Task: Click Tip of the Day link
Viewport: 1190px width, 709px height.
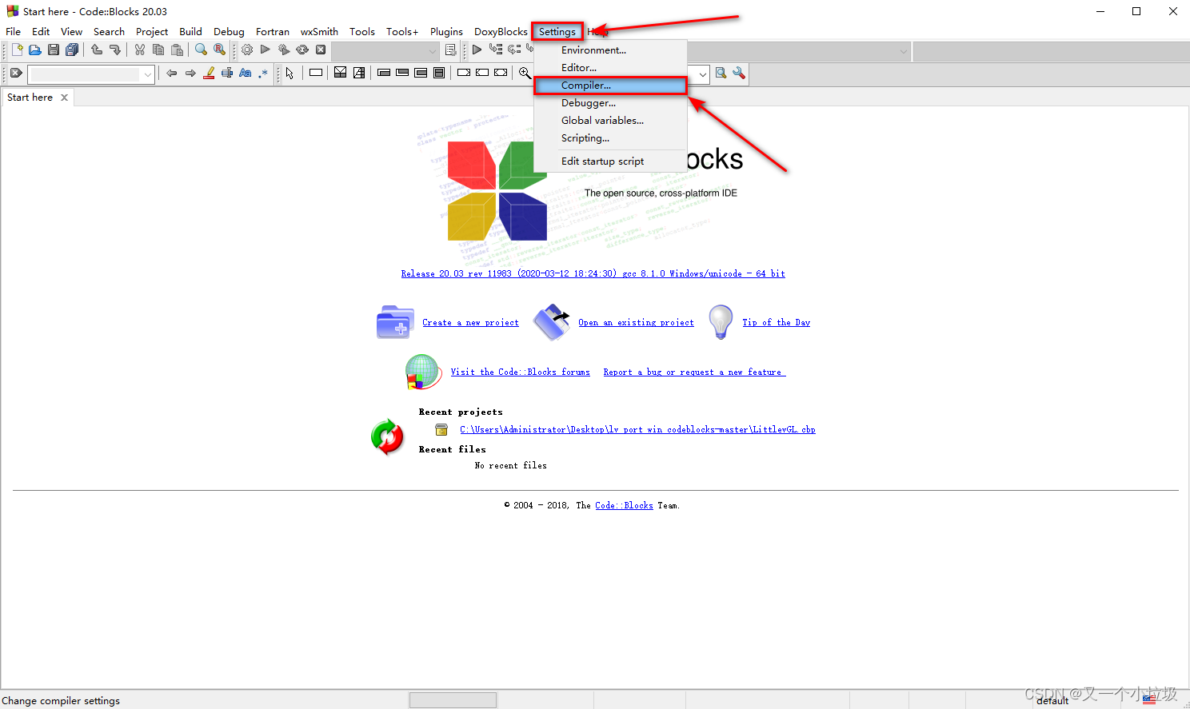Action: coord(776,323)
